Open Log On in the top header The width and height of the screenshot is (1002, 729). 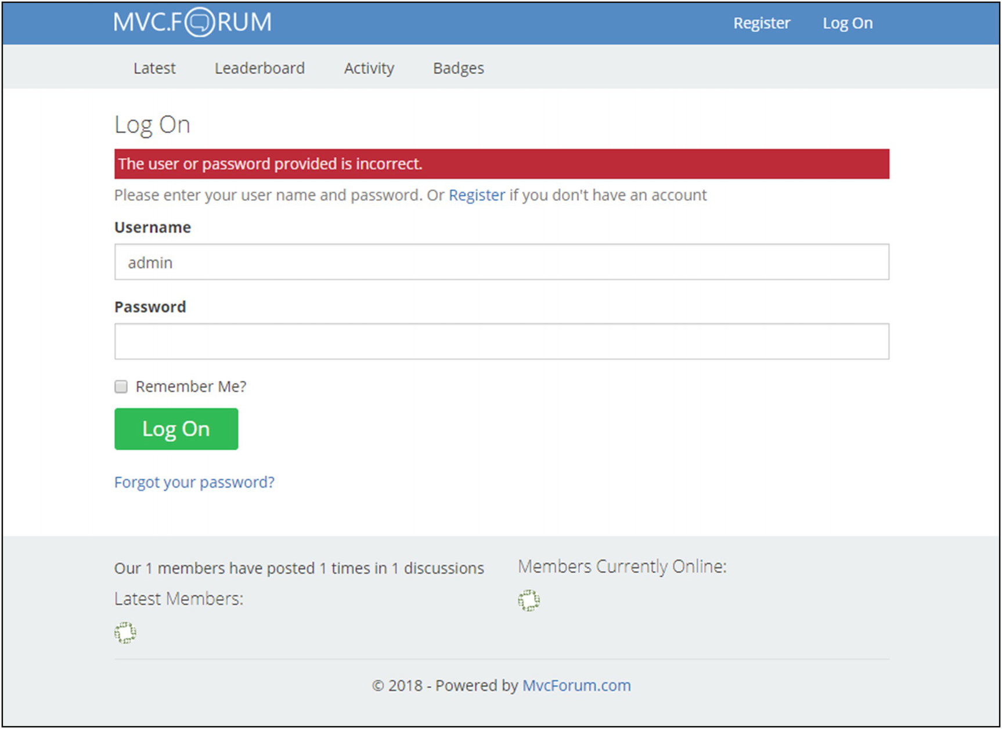coord(848,23)
